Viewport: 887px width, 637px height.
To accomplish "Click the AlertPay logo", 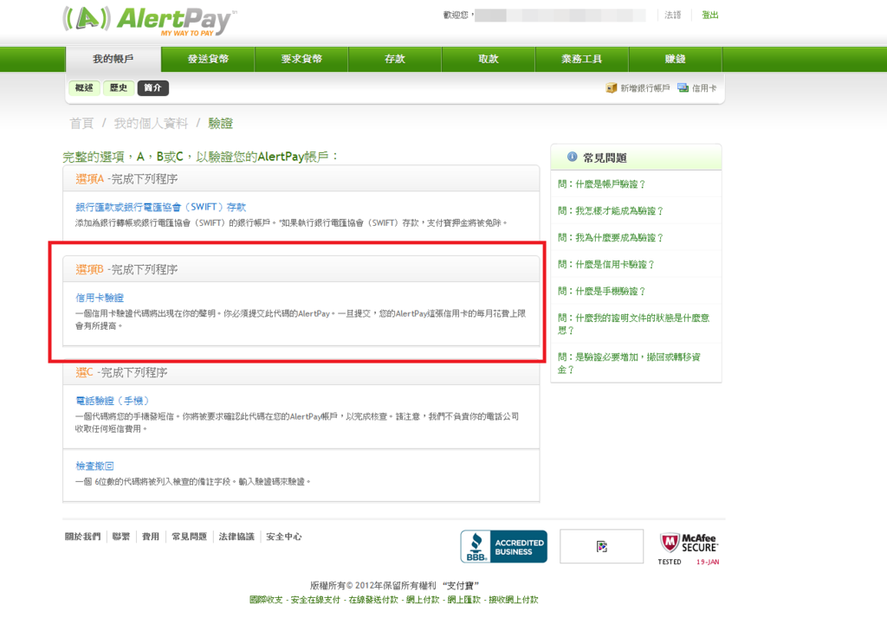I will [150, 22].
